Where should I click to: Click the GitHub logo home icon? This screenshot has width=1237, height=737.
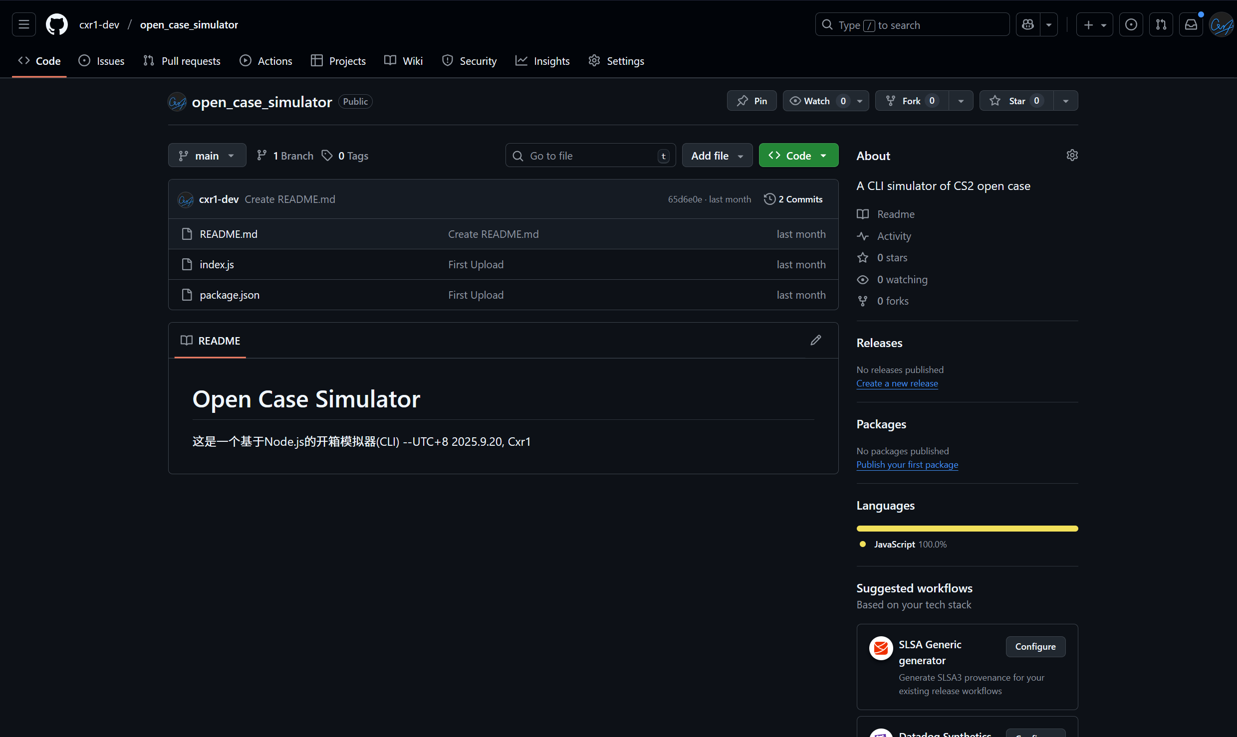click(x=56, y=24)
